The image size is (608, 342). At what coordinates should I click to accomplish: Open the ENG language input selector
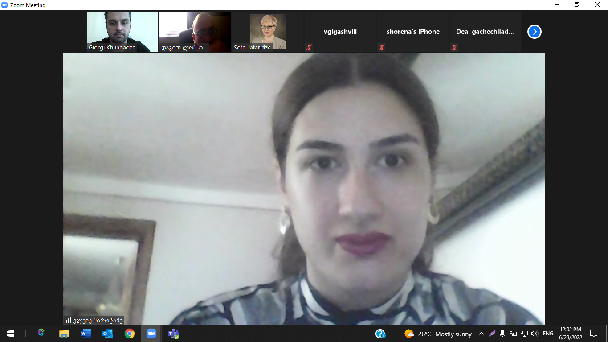[548, 334]
